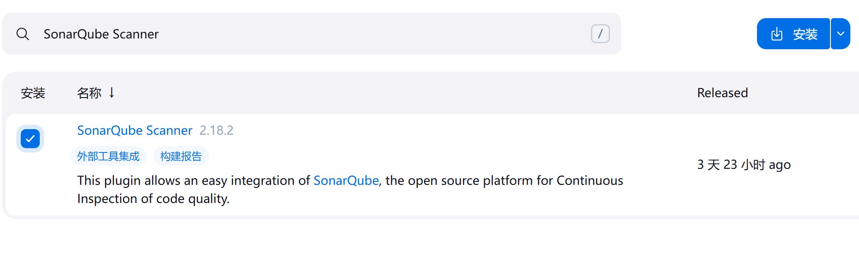Click the version number 2.18.2
This screenshot has width=859, height=263.
pyautogui.click(x=216, y=130)
